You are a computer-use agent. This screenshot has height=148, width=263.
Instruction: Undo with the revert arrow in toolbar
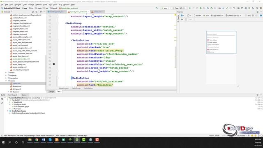pyautogui.click(x=234, y=8)
